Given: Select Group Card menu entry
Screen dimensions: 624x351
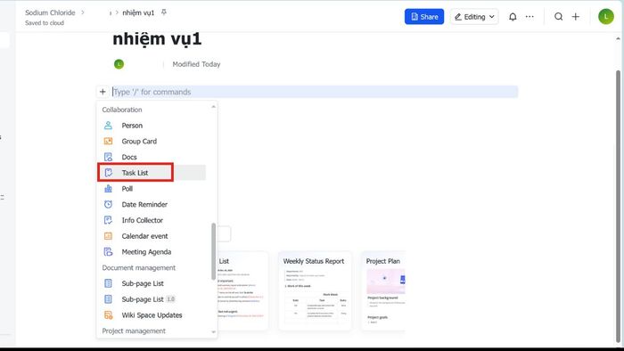Looking at the screenshot, I should click(x=152, y=141).
